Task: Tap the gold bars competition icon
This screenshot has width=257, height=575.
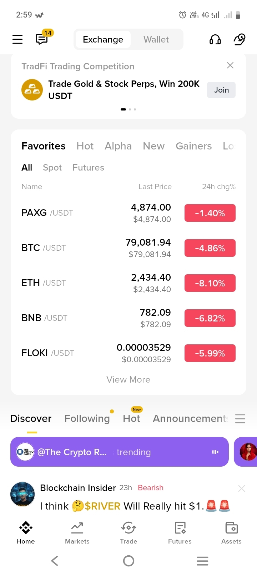Action: tap(32, 90)
